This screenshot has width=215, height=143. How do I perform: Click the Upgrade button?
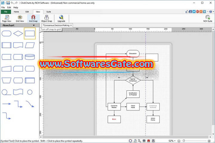pos(61,18)
